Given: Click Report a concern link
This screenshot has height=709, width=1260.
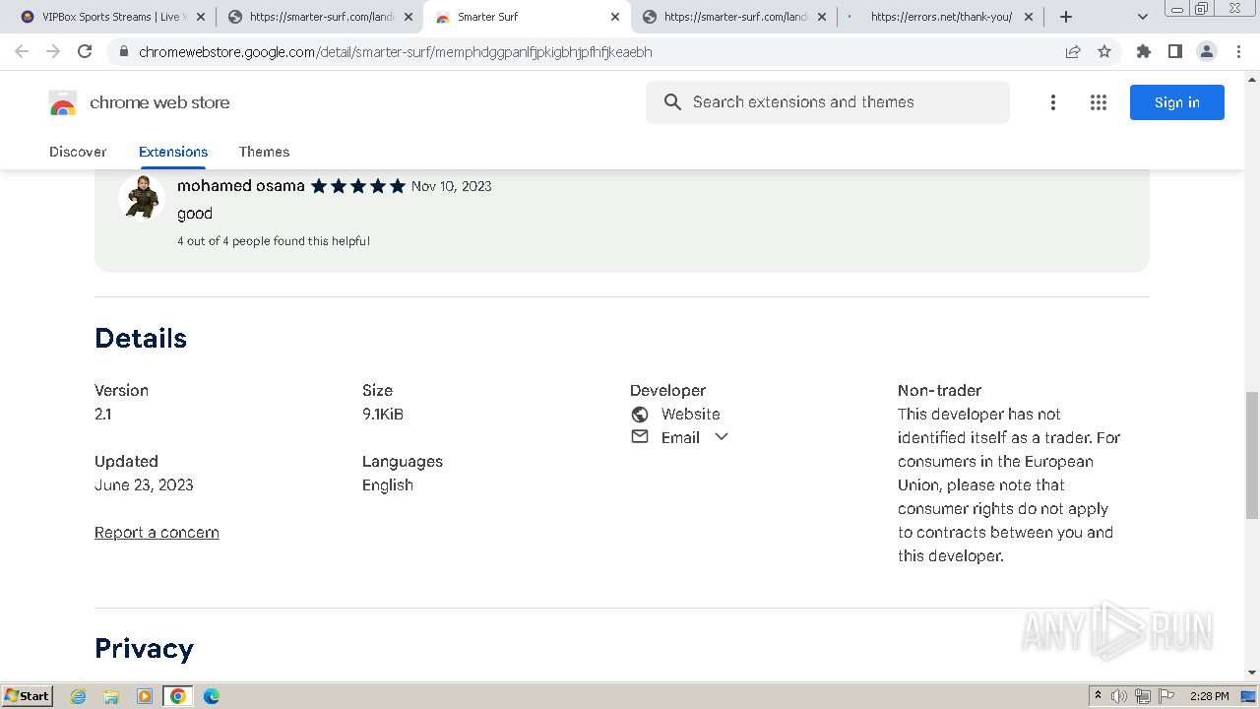Looking at the screenshot, I should pos(157,533).
